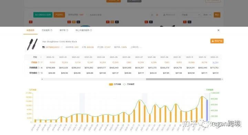The image size is (248, 135).
Task: Switch to the 历史趋势 tab
Action: click(45, 30)
